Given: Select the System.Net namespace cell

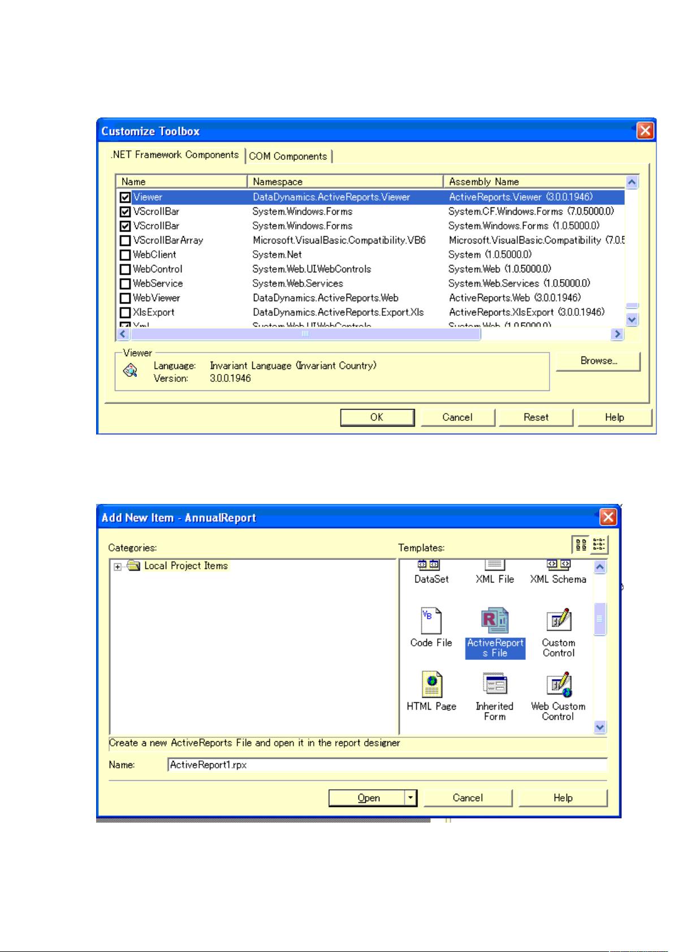Looking at the screenshot, I should [x=277, y=255].
